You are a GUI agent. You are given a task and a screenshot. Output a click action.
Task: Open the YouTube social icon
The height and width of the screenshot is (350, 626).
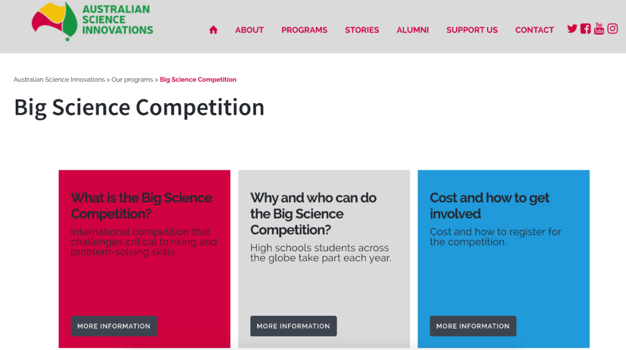point(599,28)
